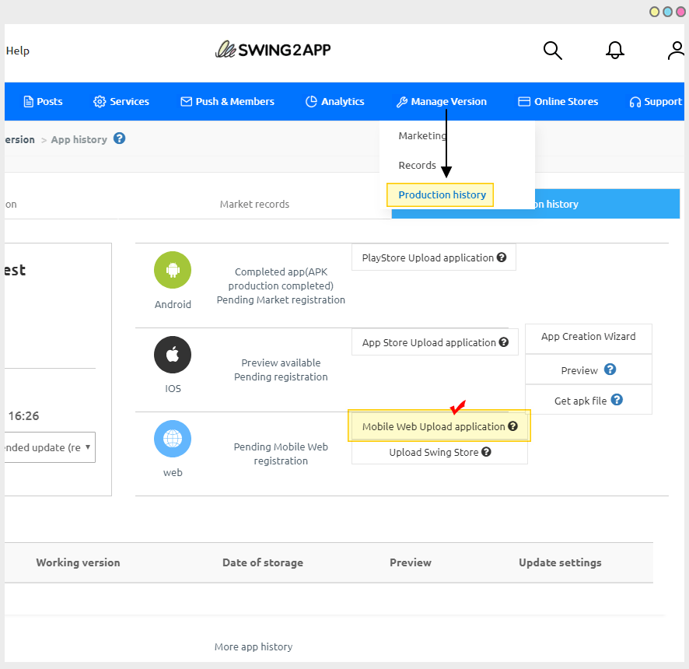Click the blue web globe icon

point(172,438)
